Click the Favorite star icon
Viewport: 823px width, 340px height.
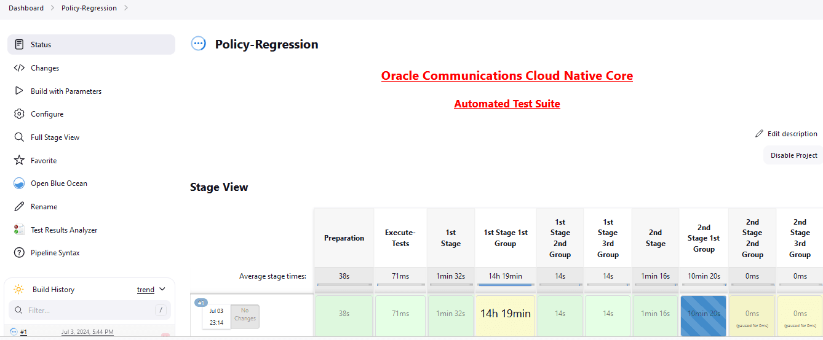19,160
